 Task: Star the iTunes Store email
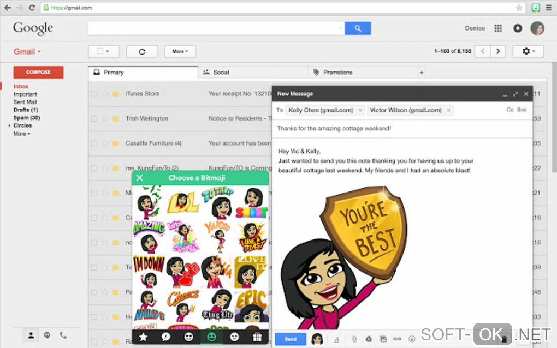[x=104, y=94]
